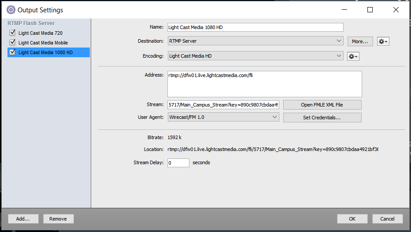This screenshot has width=411, height=232.
Task: Select the Light Cast Media 720 output
Action: (41, 33)
